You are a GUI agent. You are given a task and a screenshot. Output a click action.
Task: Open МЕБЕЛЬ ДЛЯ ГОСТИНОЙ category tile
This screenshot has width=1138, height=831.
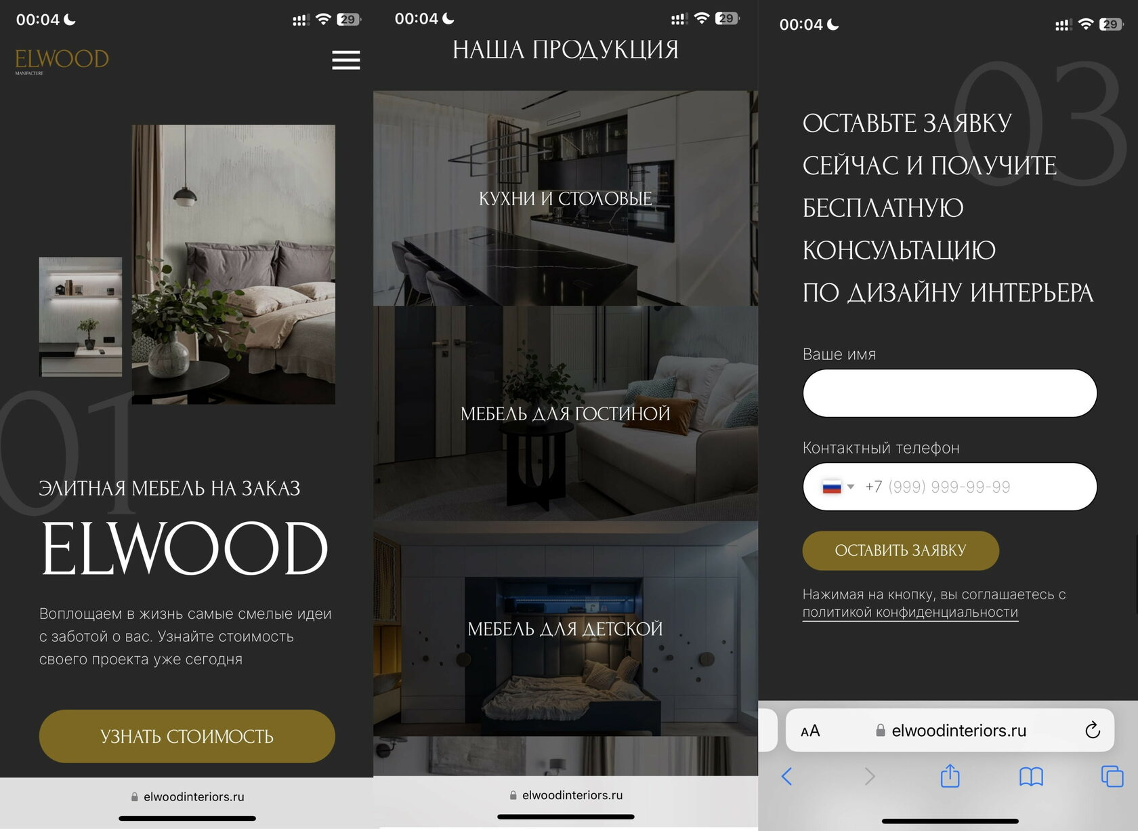tap(566, 413)
